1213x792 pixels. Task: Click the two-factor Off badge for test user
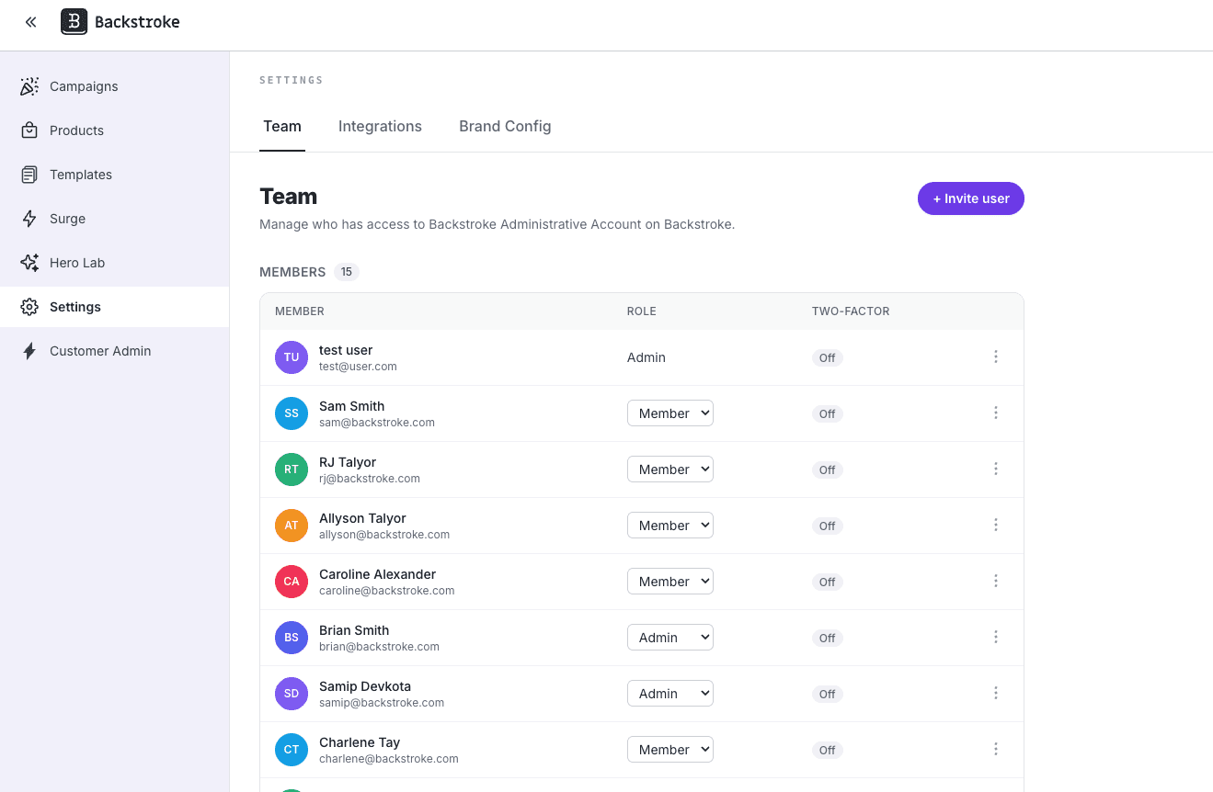tap(828, 358)
